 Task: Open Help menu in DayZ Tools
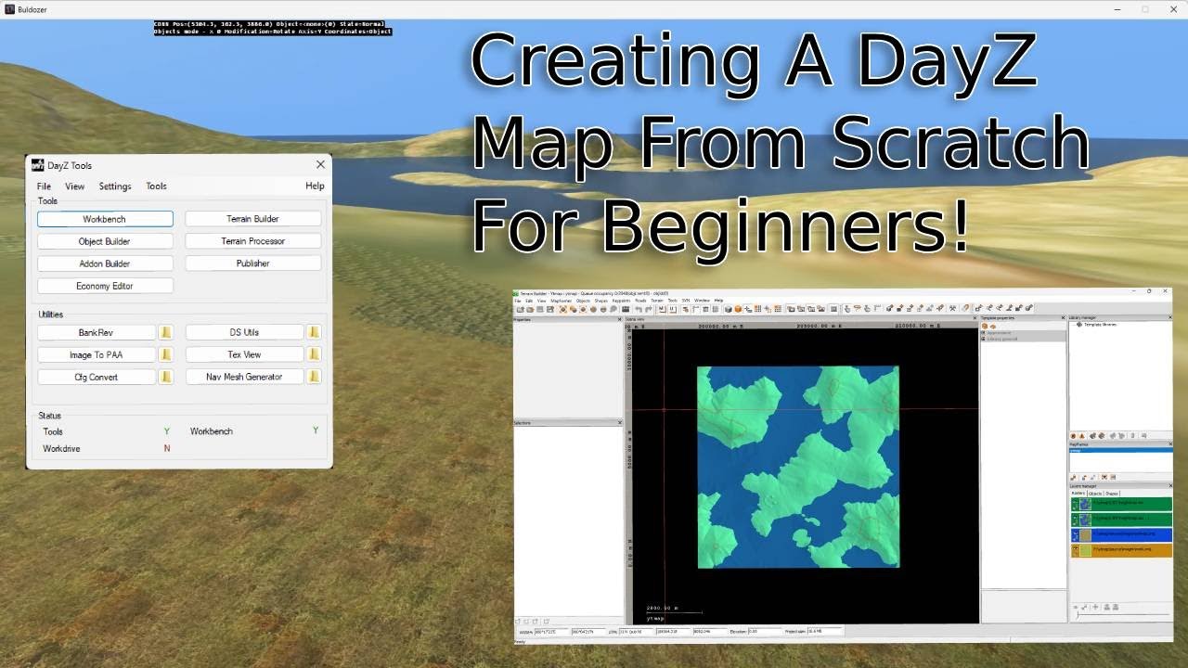pos(315,186)
